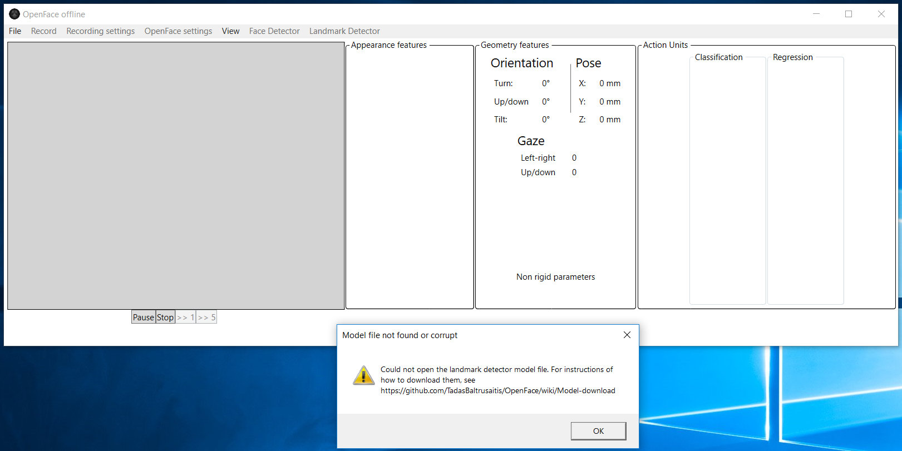
Task: Click the 'OpenFace offline' window title
Action: coord(54,14)
